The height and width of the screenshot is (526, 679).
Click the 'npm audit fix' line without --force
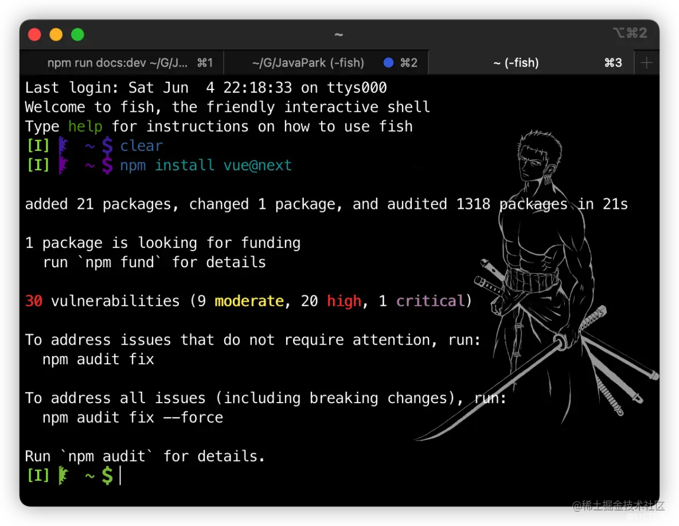(x=98, y=359)
